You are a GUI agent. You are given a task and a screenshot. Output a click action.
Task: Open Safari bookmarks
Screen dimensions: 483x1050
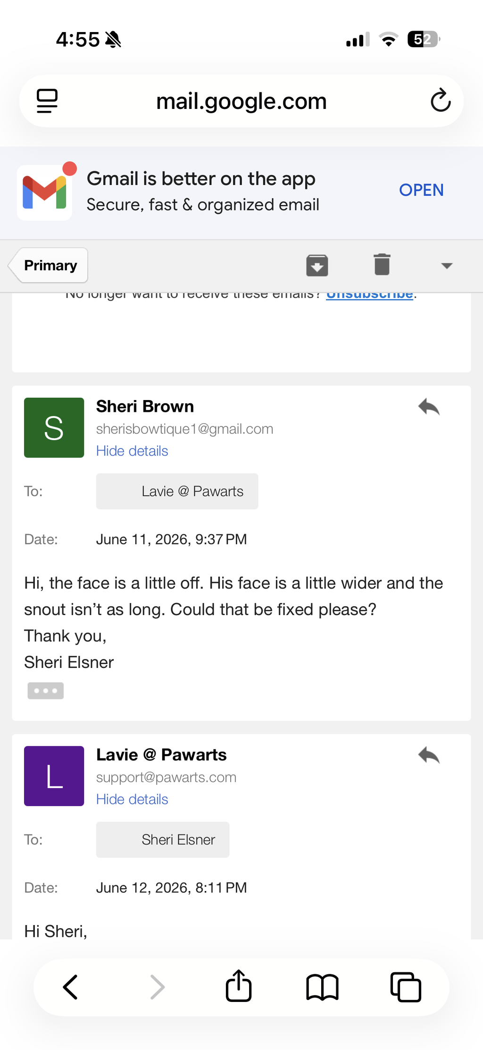point(322,987)
